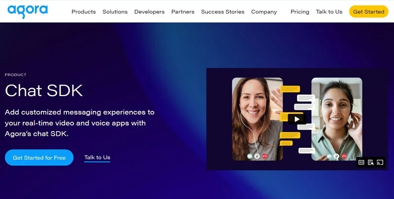Screen dimensions: 394x199
Task: Open the Products menu
Action: pyautogui.click(x=84, y=12)
